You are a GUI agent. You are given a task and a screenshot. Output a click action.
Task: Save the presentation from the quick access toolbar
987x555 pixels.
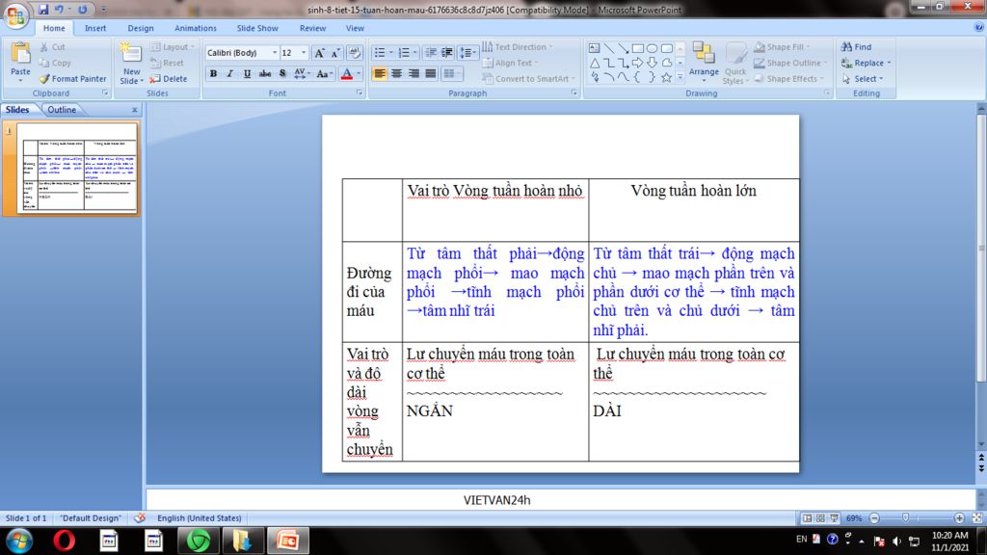tap(43, 10)
